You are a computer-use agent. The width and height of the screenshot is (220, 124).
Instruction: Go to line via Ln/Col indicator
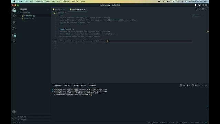153,123
